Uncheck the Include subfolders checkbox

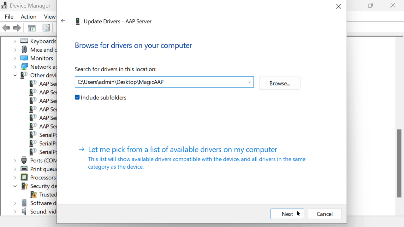(x=77, y=97)
